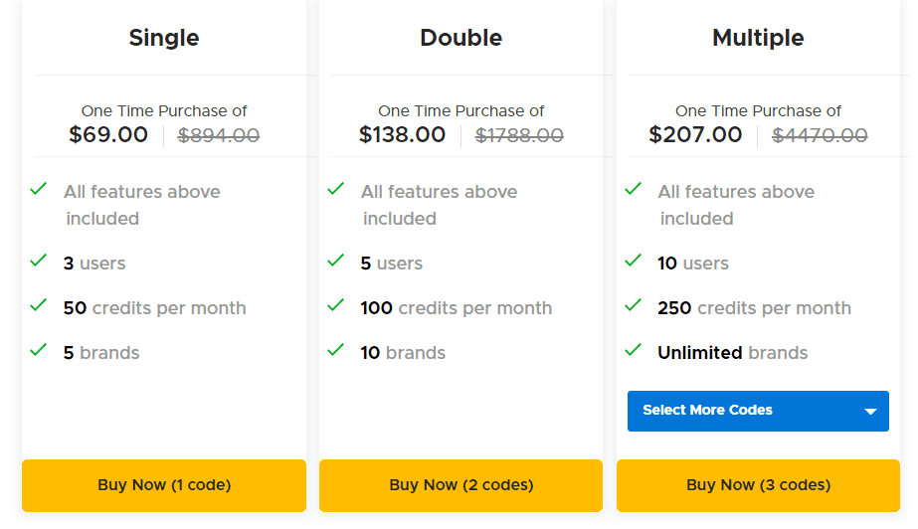Click the Select More Codes dropdown arrow
918x529 pixels.
870,412
